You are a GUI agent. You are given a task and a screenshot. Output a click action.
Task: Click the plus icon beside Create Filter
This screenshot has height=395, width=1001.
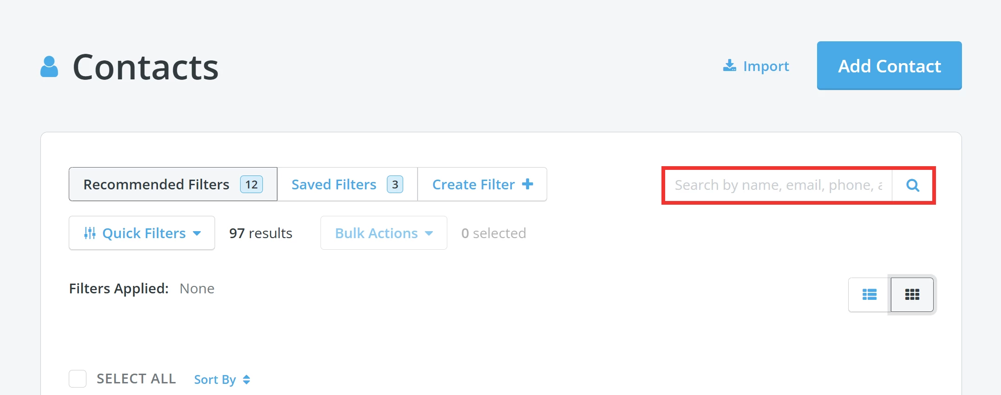point(528,184)
